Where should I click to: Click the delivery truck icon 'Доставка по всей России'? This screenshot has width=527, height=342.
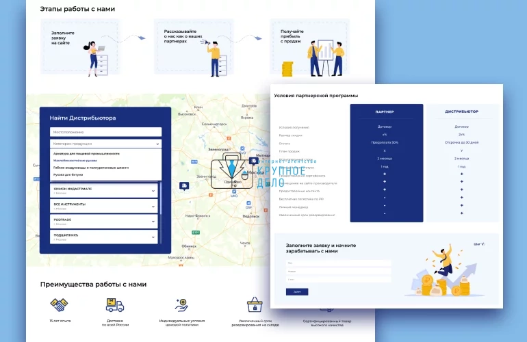pos(115,305)
